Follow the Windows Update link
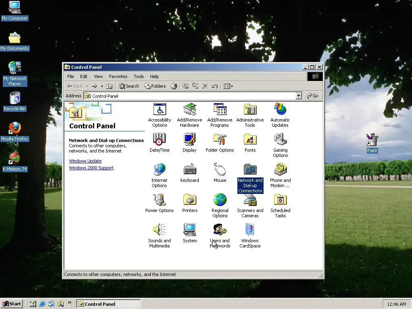The image size is (412, 309). click(x=85, y=161)
